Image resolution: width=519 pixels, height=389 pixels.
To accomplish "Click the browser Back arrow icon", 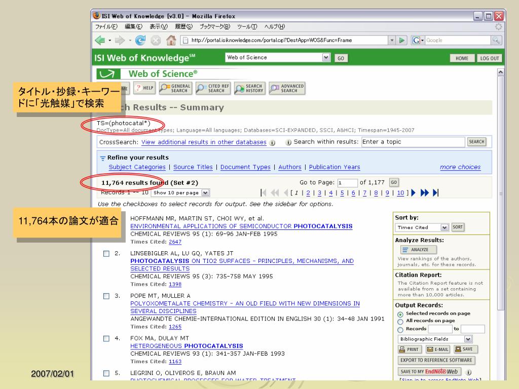I will [100, 41].
